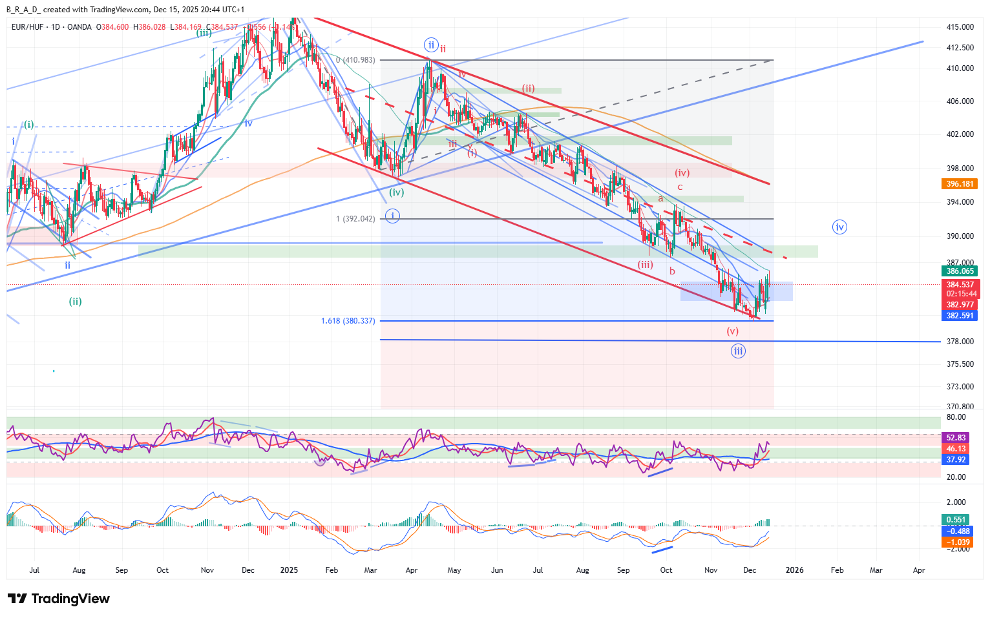Click the 2025 label on time axis
Image resolution: width=990 pixels, height=618 pixels.
click(x=289, y=570)
